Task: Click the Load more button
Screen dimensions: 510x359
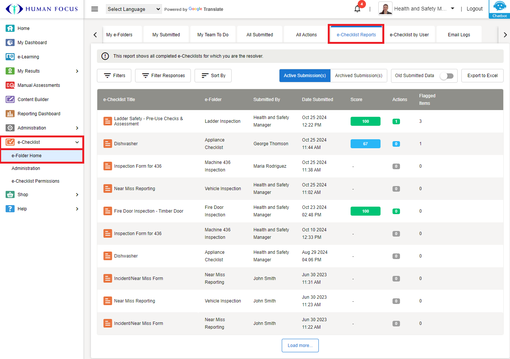Action: point(300,346)
